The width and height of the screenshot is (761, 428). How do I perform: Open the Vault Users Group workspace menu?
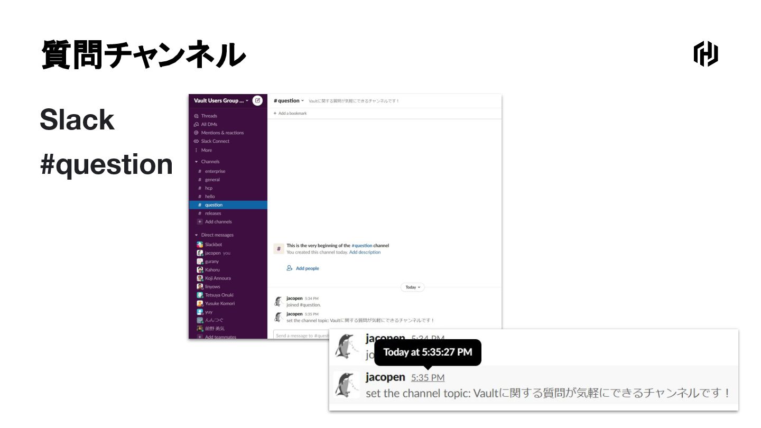pos(221,100)
